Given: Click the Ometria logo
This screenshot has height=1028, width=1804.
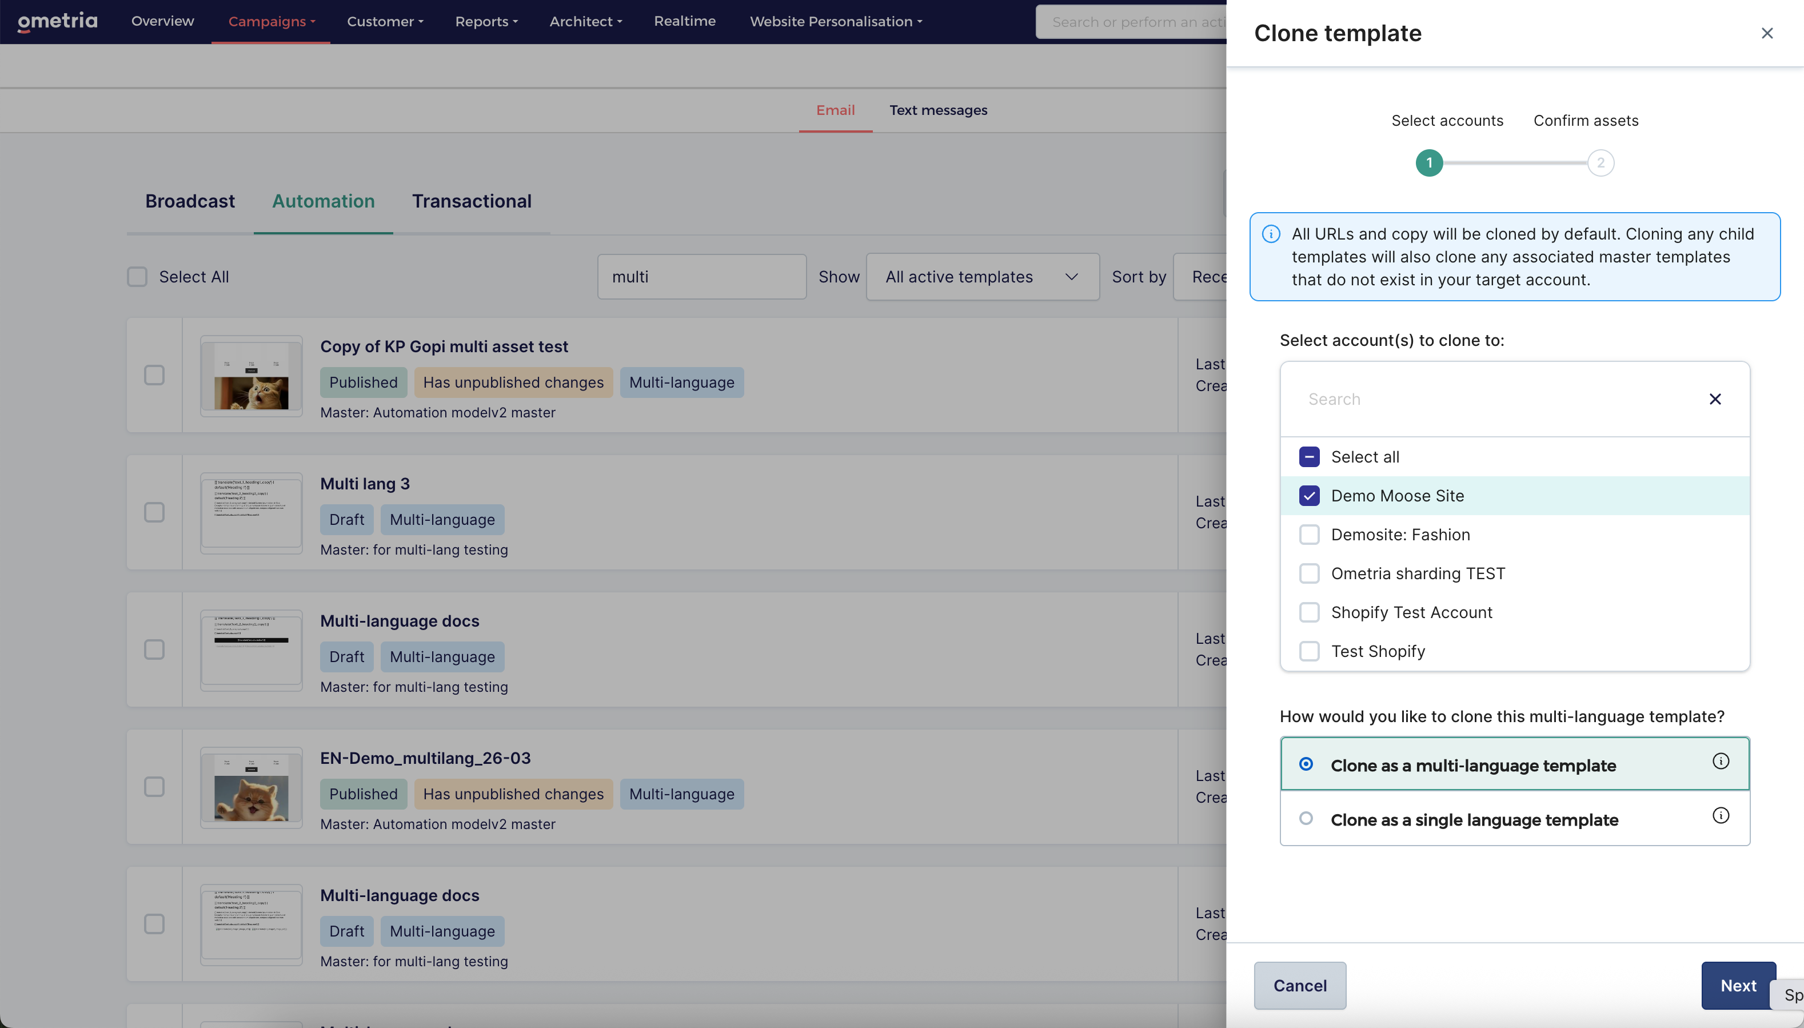Looking at the screenshot, I should (x=58, y=21).
